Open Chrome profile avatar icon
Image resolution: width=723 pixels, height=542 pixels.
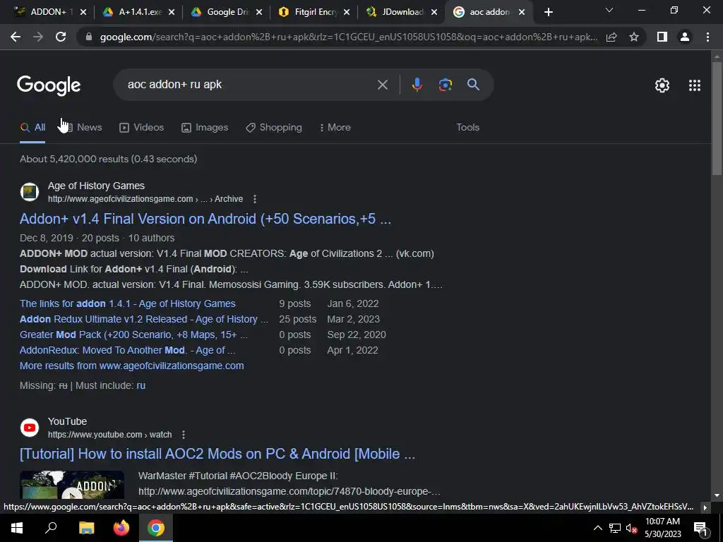[x=685, y=37]
